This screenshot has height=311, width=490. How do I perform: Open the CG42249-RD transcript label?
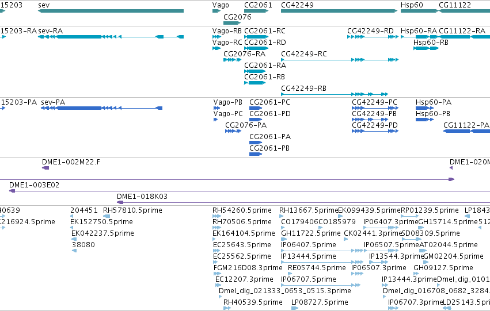click(370, 31)
